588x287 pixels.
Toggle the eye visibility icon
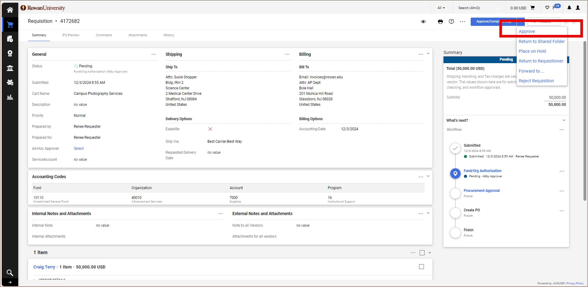[423, 21]
